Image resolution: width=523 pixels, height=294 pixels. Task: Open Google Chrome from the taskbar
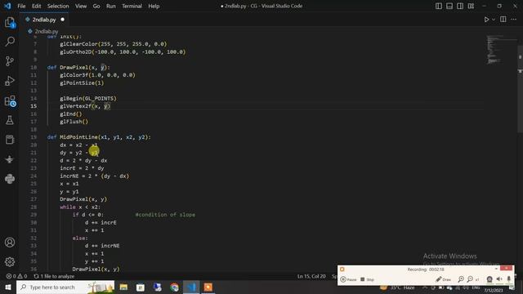coord(174,287)
